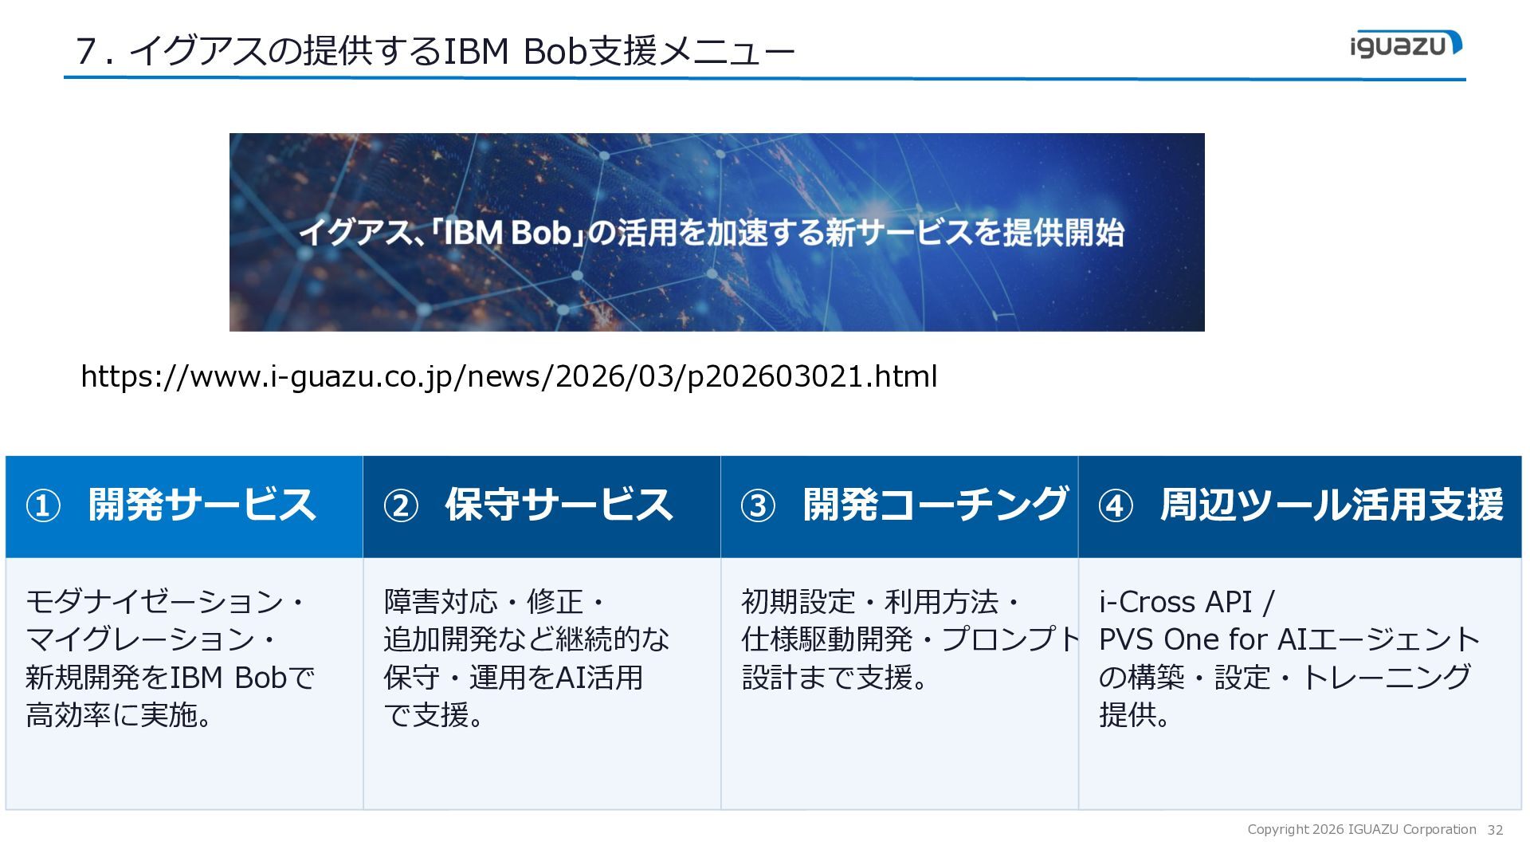Click the text 'モダナイゼーション・'
Viewport: 1530px width, 861px height.
pyautogui.click(x=167, y=601)
